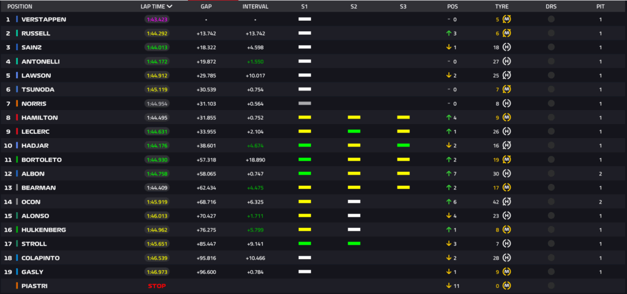Viewport: 627px width, 294px height.
Task: Click Hamilton's DRS indicator dot
Action: coord(551,117)
